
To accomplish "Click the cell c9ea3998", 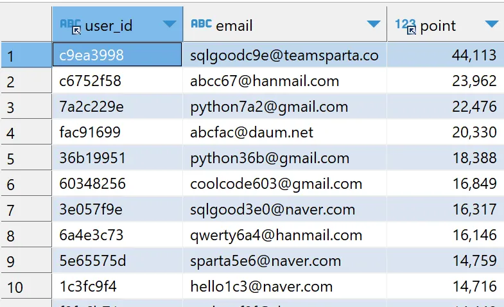I will coord(117,55).
